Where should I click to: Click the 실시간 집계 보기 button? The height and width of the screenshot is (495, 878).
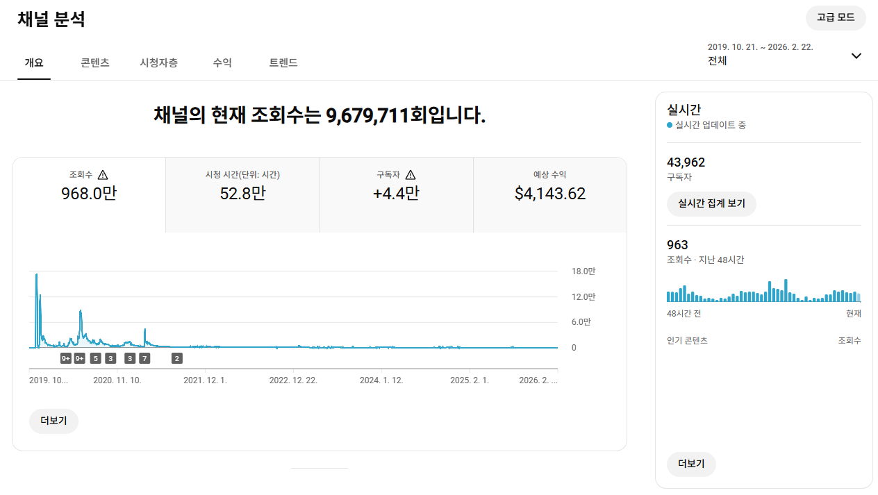pos(711,204)
